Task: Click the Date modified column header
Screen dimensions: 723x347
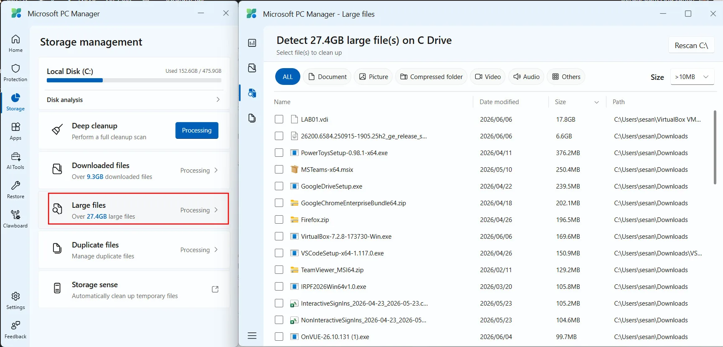Action: coord(499,102)
